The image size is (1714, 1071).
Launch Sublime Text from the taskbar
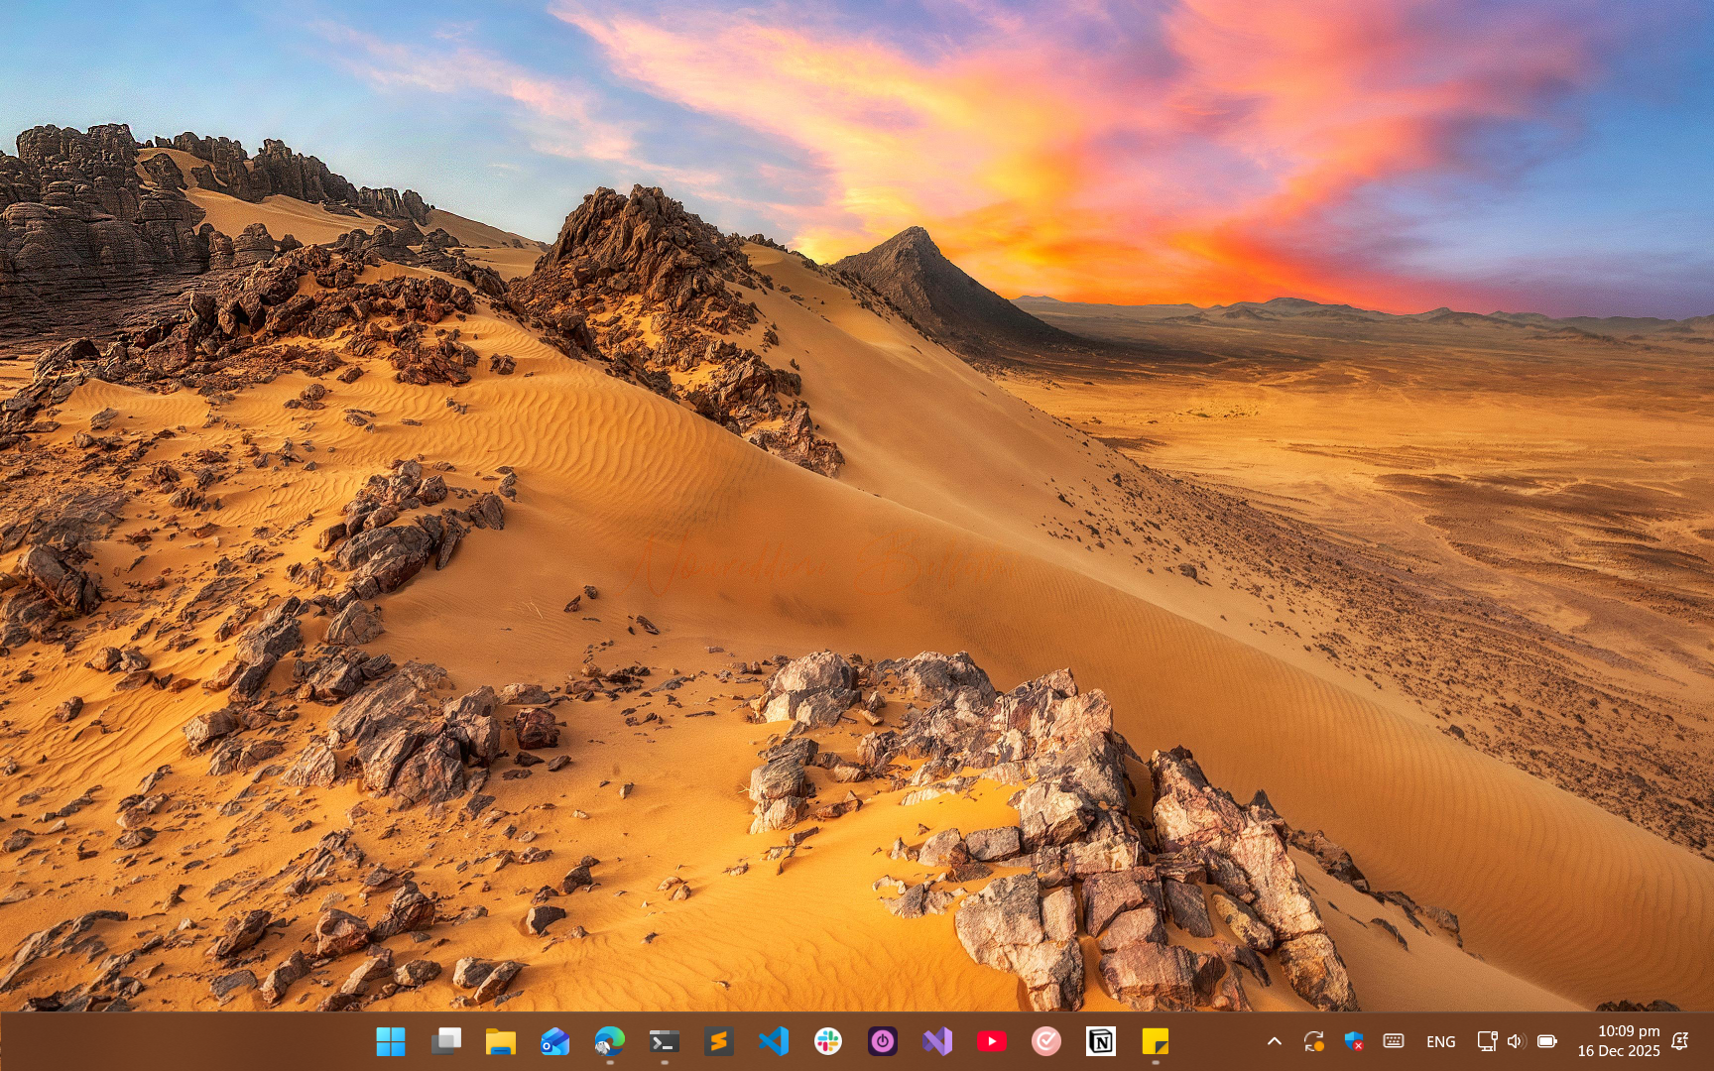point(719,1041)
